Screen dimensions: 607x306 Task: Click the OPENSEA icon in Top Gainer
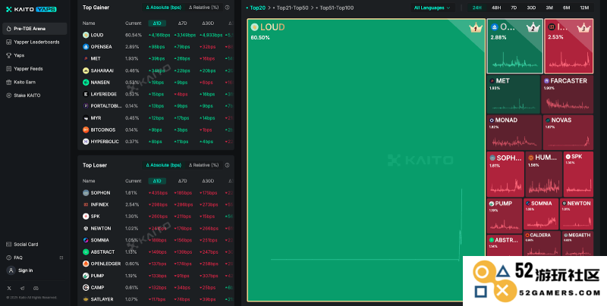[86, 47]
